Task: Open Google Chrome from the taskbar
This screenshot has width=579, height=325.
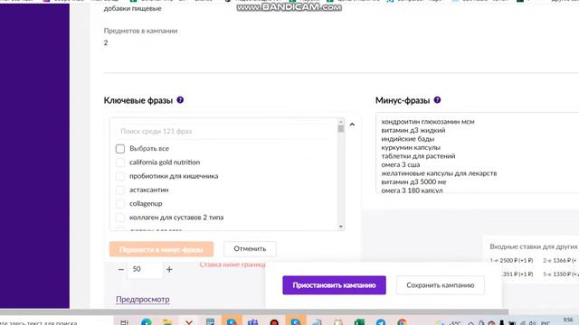Action: [402, 322]
